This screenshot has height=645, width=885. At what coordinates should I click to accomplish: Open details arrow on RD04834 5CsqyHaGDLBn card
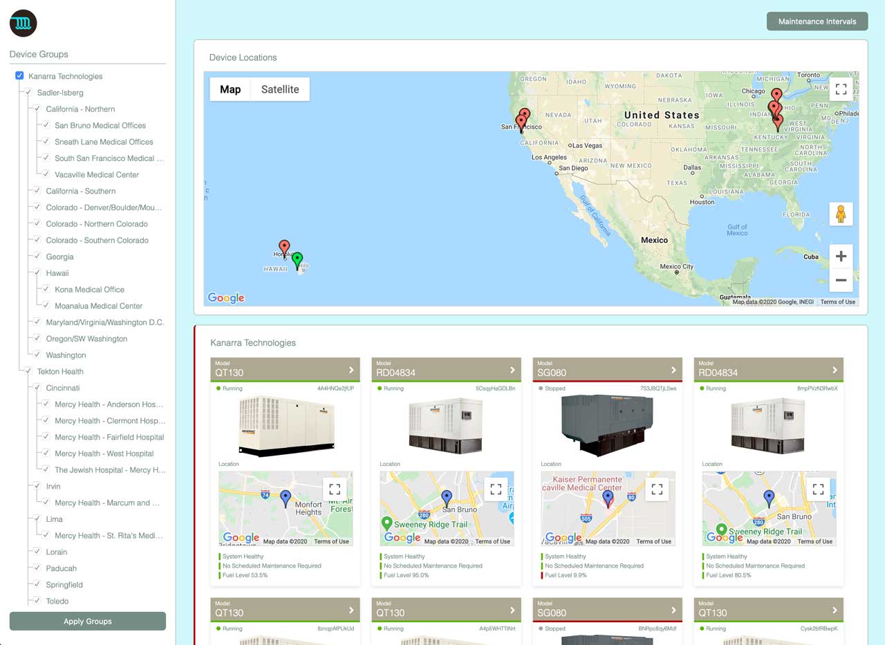pyautogui.click(x=512, y=370)
